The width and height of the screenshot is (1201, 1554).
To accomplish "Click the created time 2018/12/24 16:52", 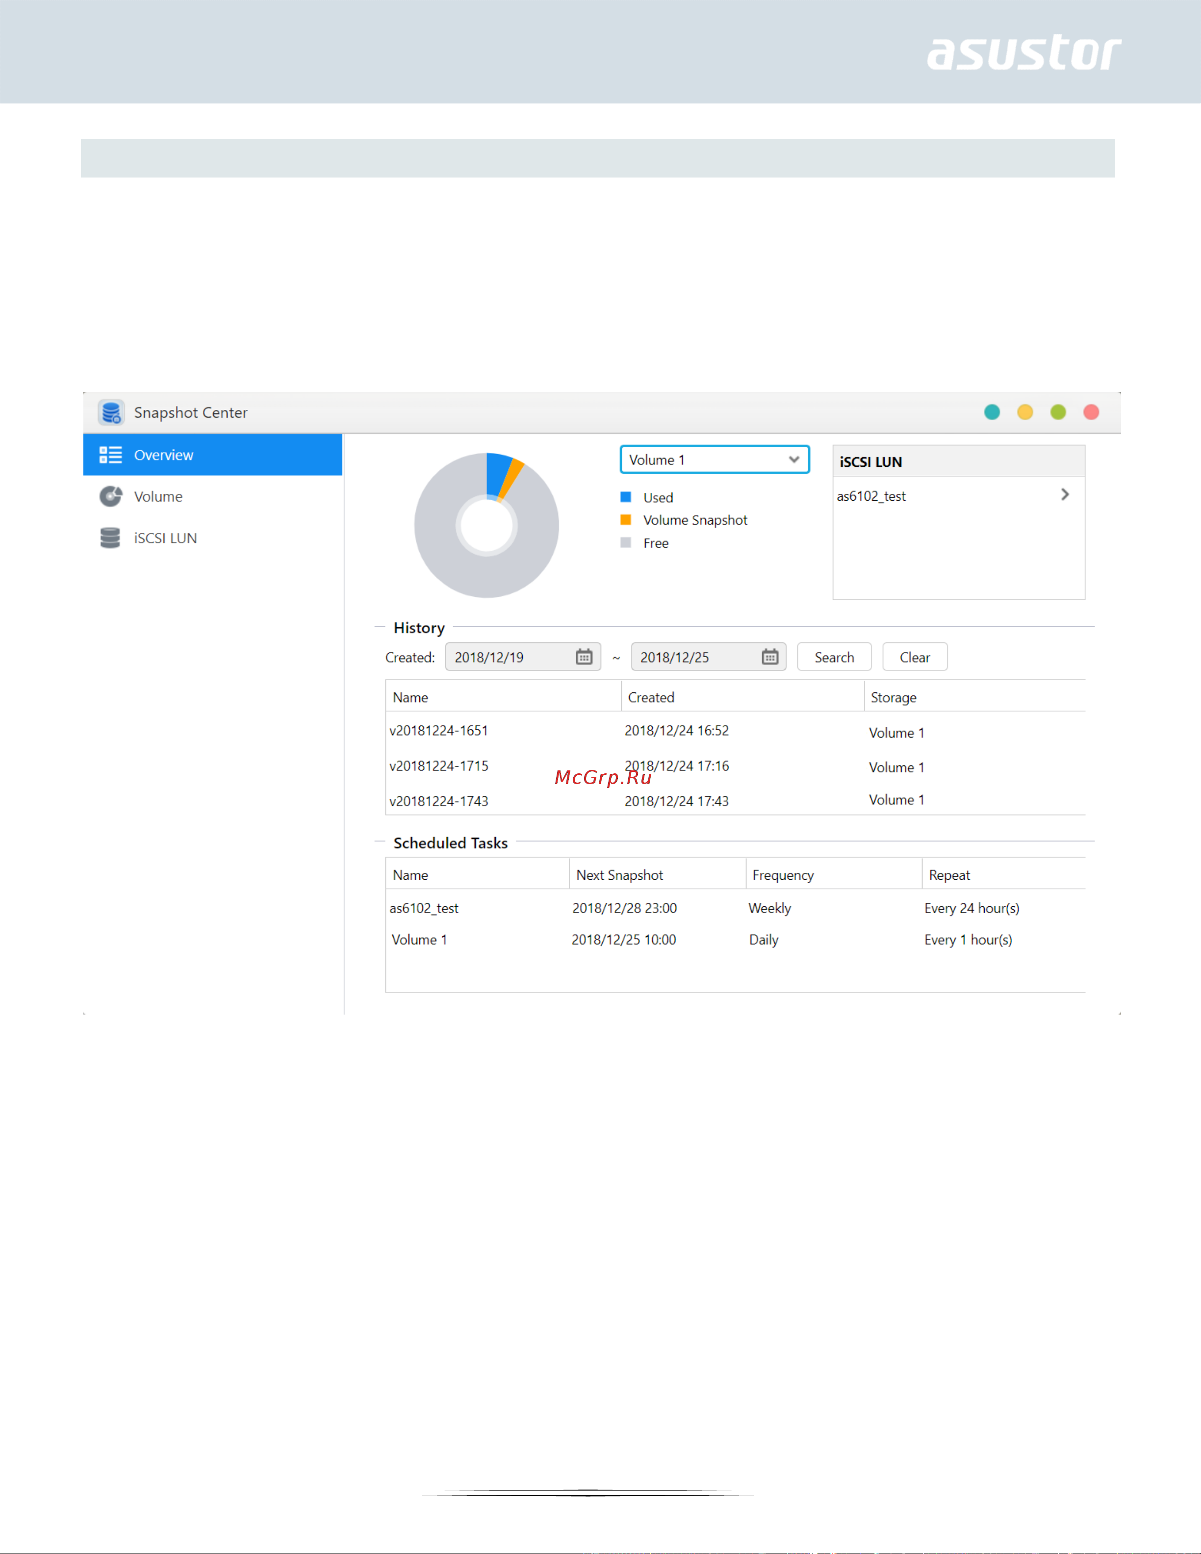I will pyautogui.click(x=677, y=731).
